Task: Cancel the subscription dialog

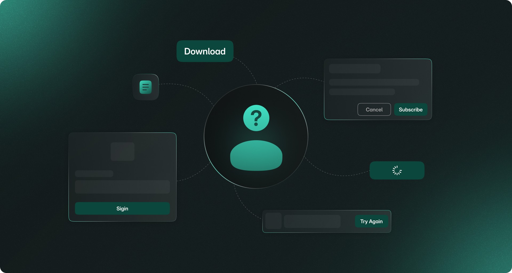Action: tap(374, 110)
